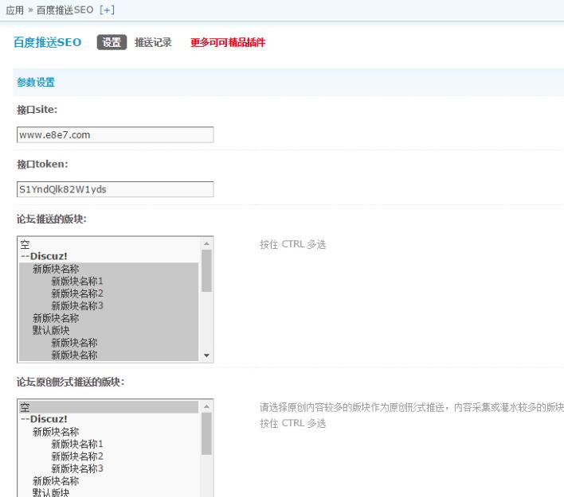Click the [+] icon beside 百度推送SEO breadcrumb

[x=107, y=10]
